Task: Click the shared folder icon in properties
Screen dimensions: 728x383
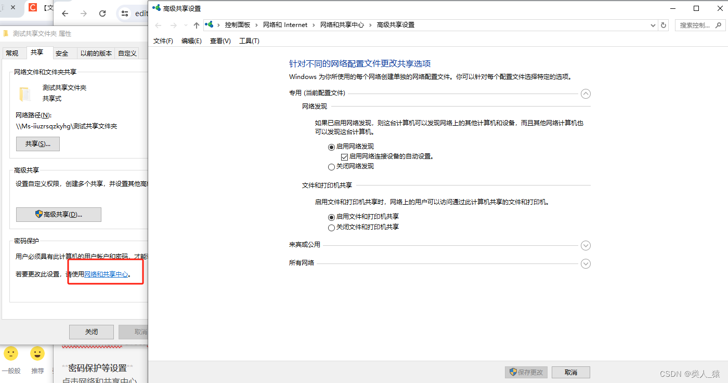Action: pyautogui.click(x=25, y=94)
